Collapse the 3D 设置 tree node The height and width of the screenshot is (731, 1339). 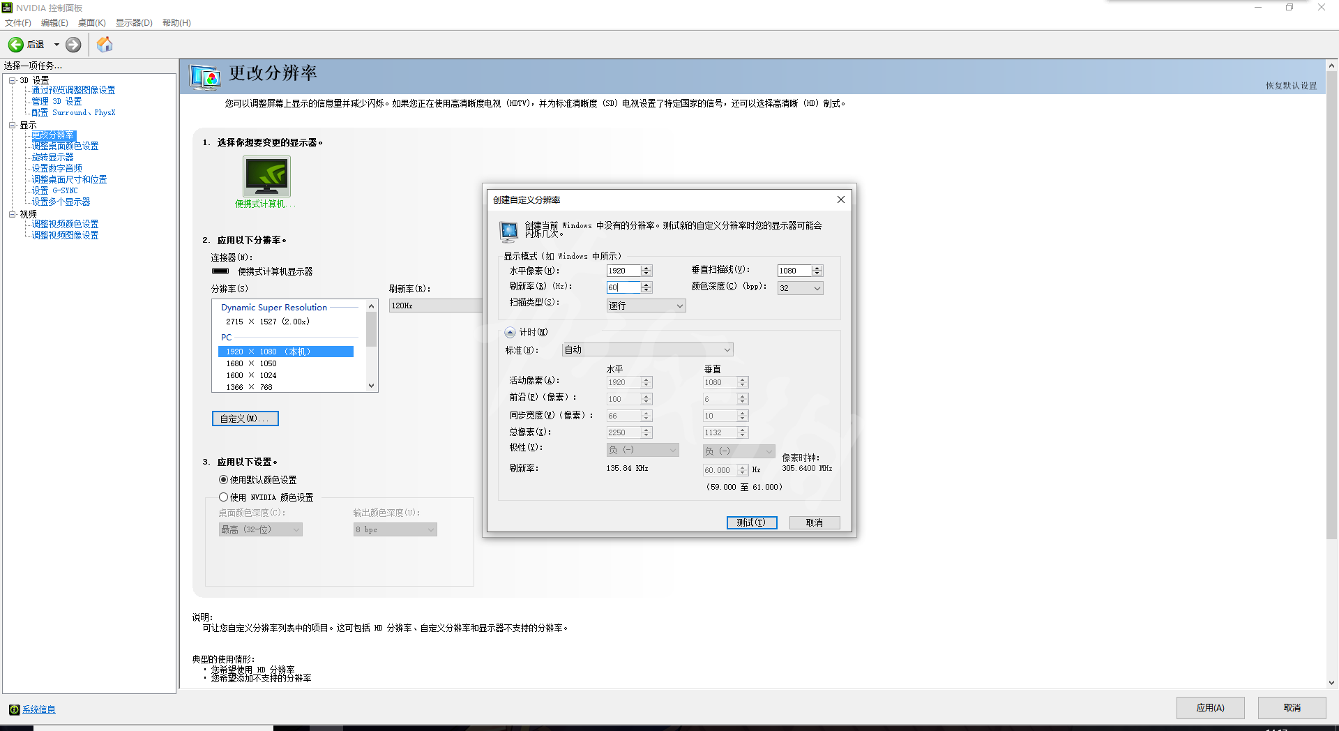tap(13, 80)
